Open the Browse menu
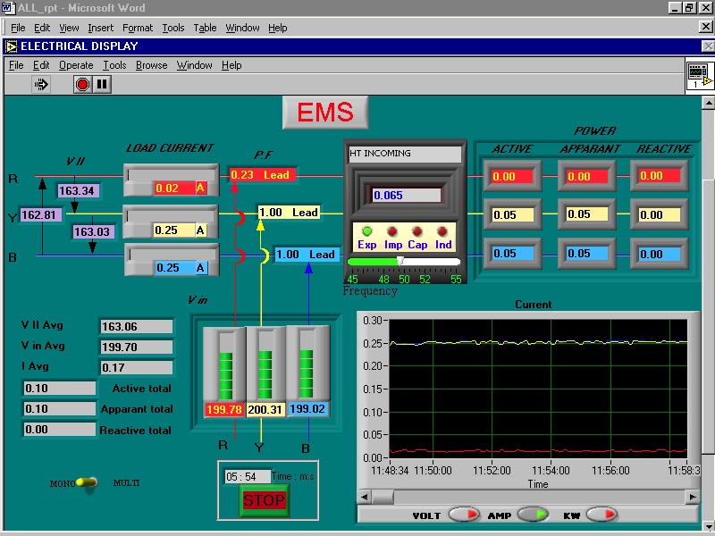This screenshot has height=536, width=715. 151,65
